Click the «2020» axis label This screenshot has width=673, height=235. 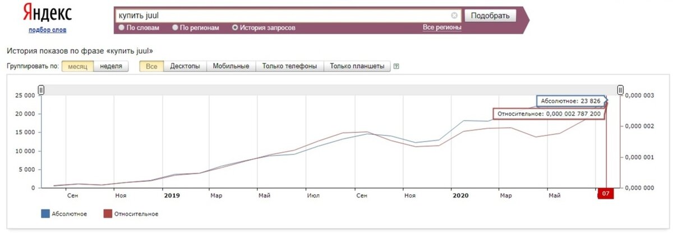pos(460,196)
